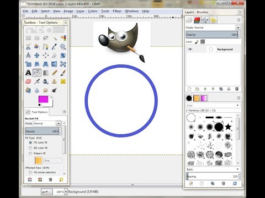
Task: Select the Paintbrush tool
Action: 63,73
